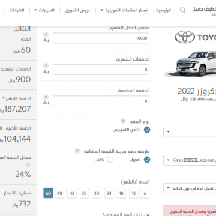Open help icon beside الدفعة المقدمة field
The height and width of the screenshot is (216, 216).
tap(46, 97)
